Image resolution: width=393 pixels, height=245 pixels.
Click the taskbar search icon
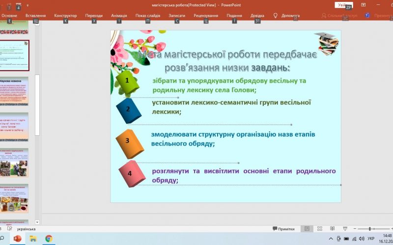point(2,238)
